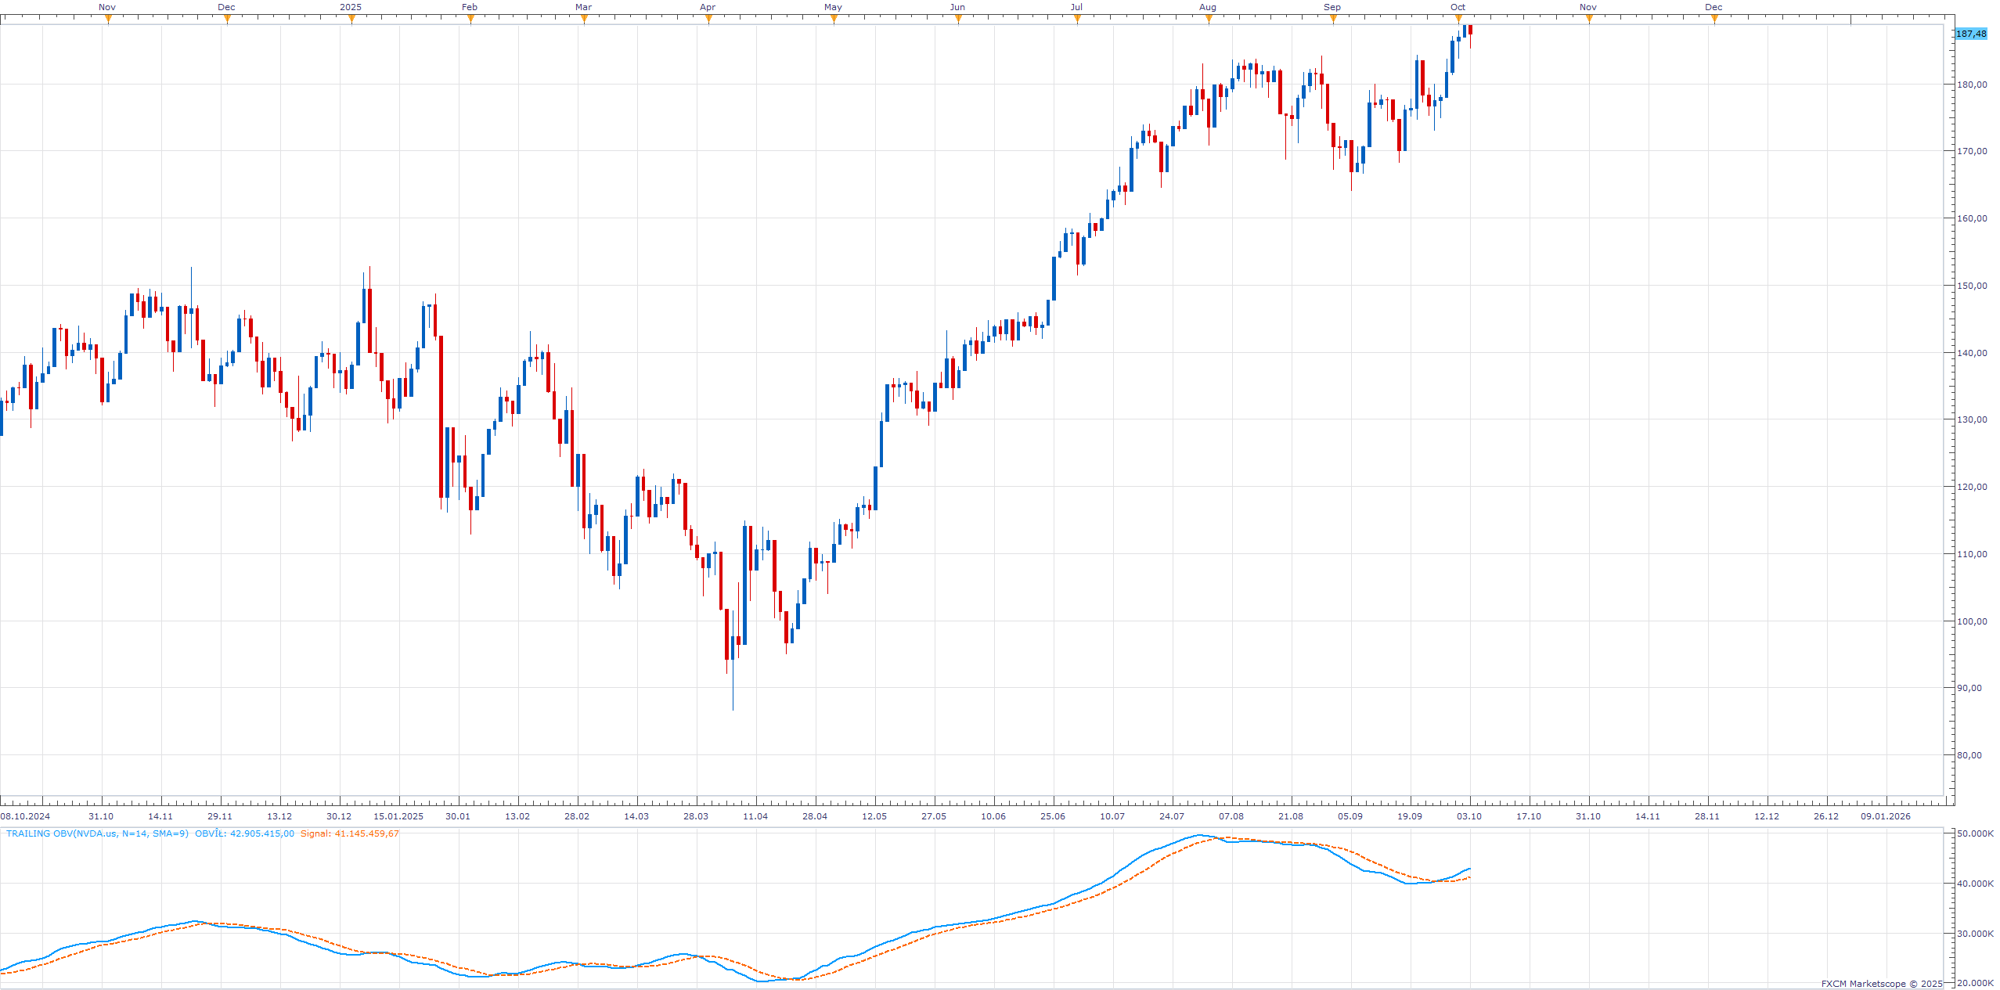Click the 28.03 date label
The width and height of the screenshot is (2000, 990).
[696, 816]
